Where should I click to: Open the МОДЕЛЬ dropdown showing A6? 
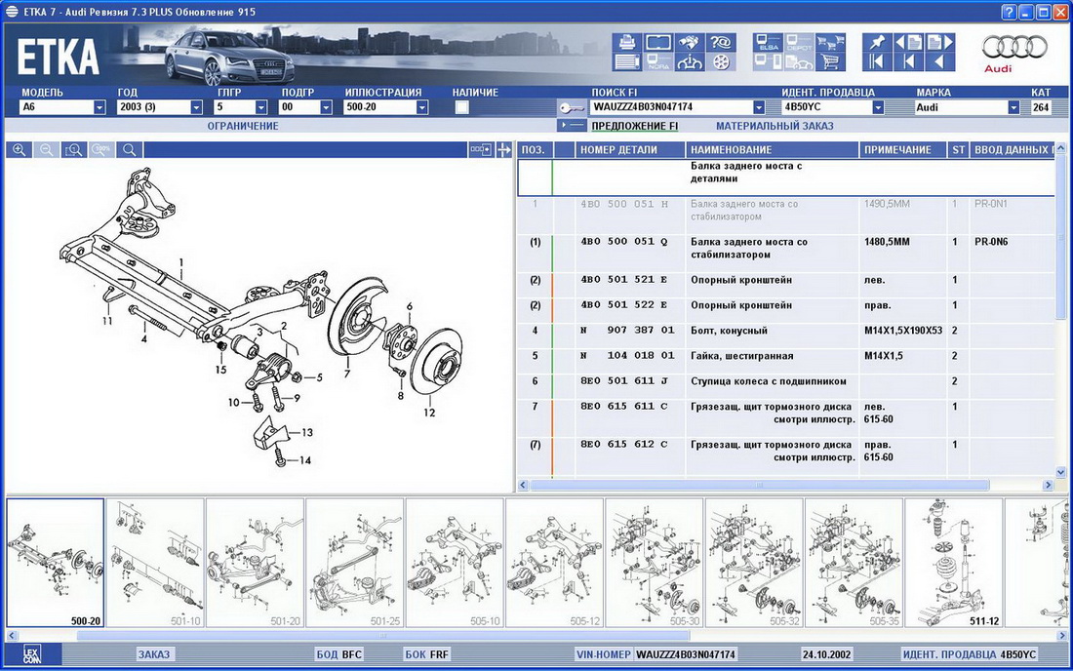tap(99, 107)
